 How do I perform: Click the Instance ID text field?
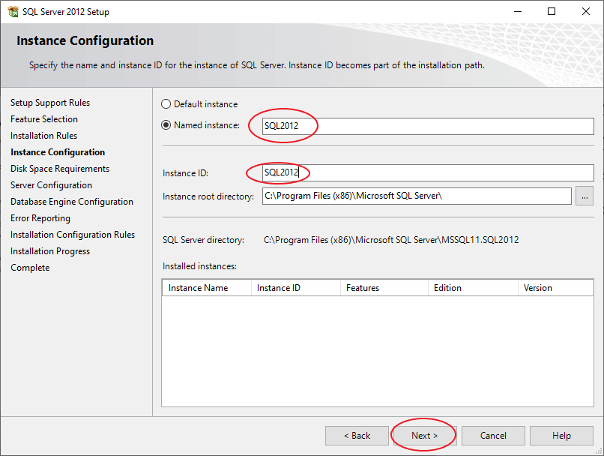[x=428, y=172]
